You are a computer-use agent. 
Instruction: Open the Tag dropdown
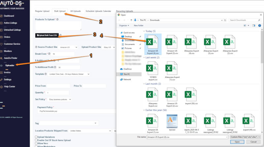(x=69, y=123)
